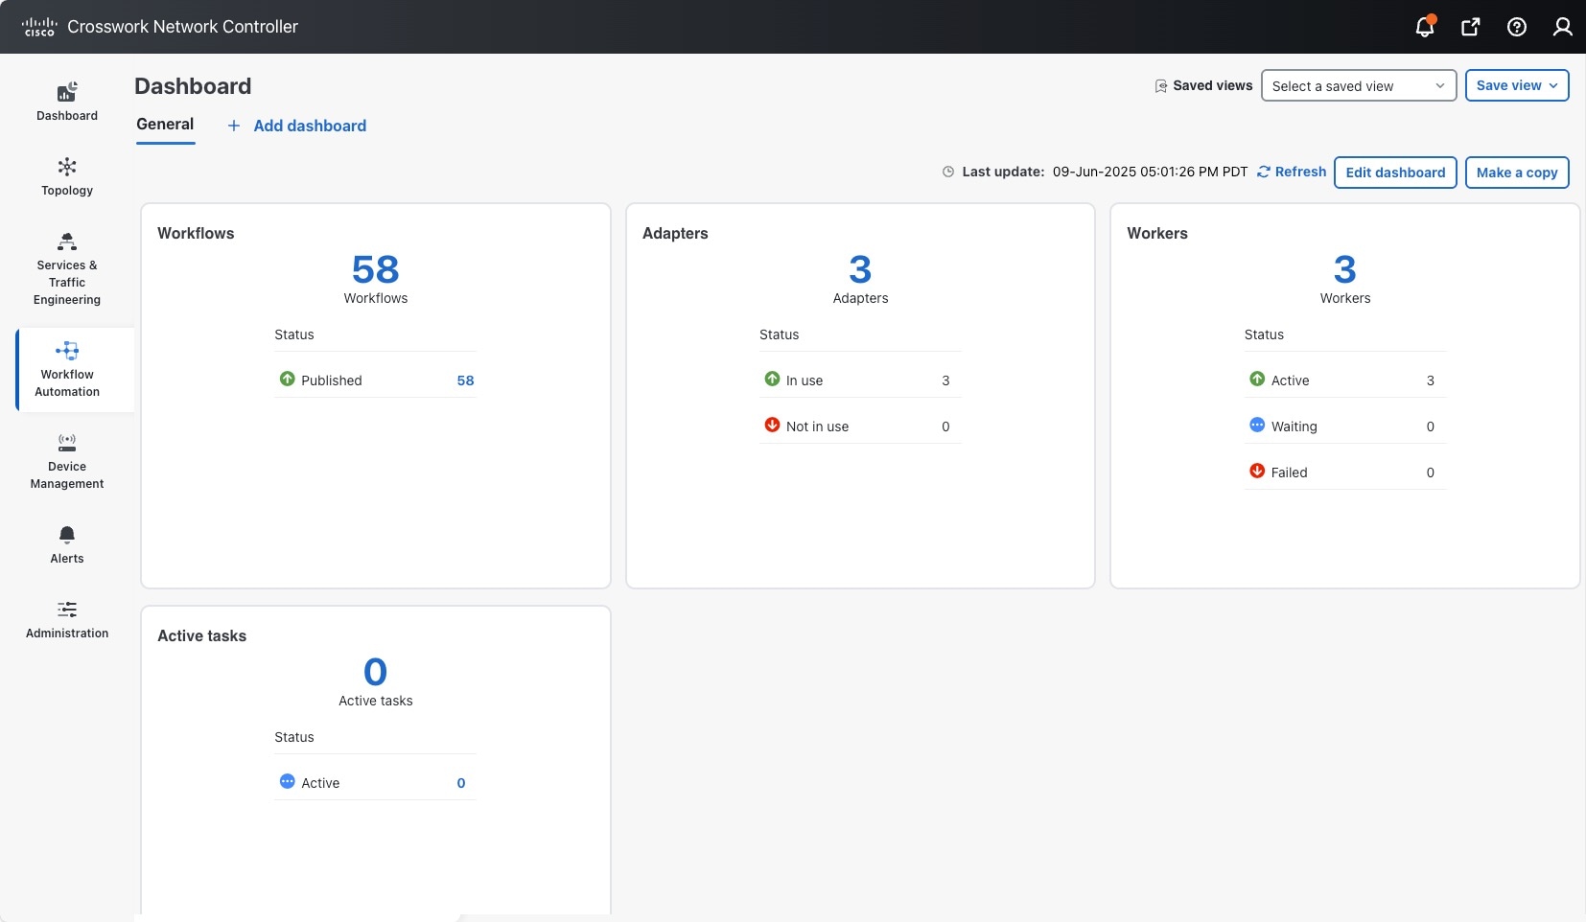Open Topology from the sidebar

click(67, 177)
